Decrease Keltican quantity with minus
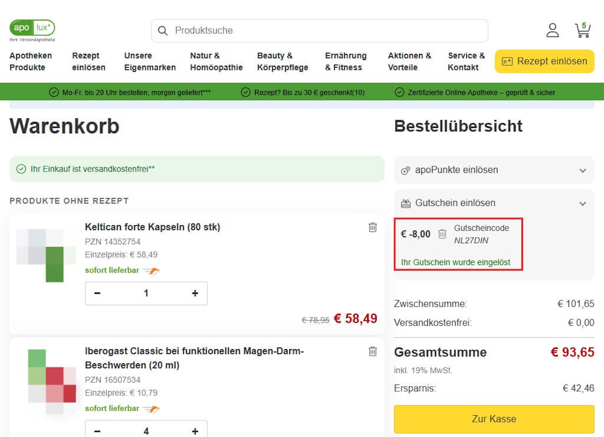 [97, 293]
